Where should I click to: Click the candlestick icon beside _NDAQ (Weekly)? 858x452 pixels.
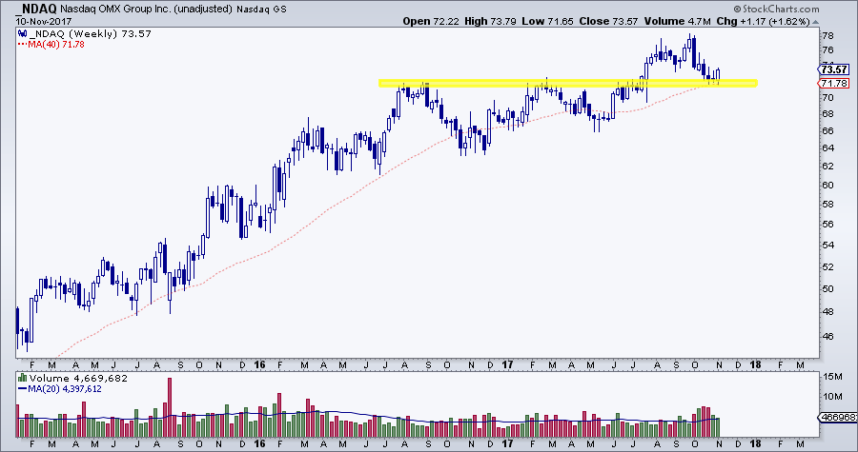coord(22,34)
